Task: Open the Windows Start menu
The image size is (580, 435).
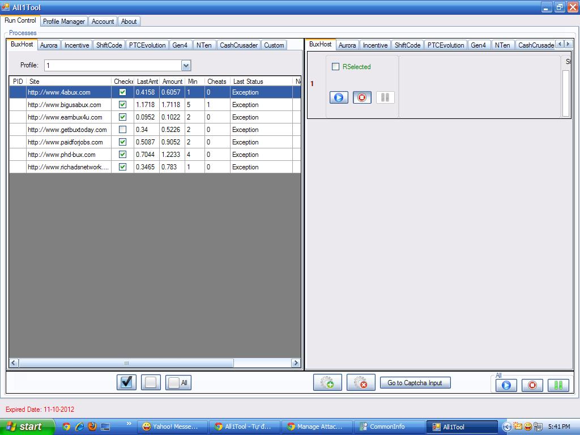Action: (x=27, y=427)
